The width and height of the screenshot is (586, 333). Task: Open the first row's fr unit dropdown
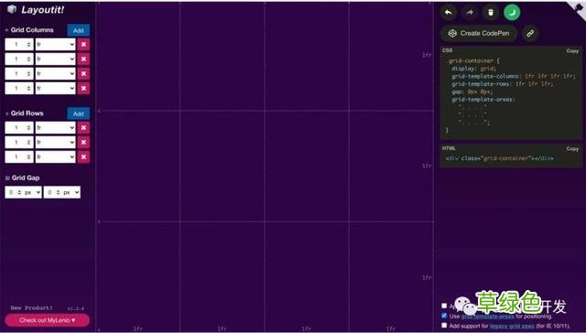55,128
